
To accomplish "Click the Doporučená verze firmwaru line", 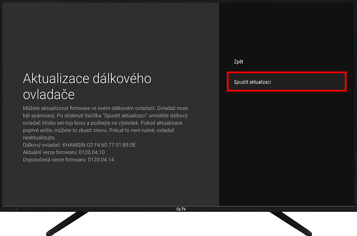I will 68,160.
